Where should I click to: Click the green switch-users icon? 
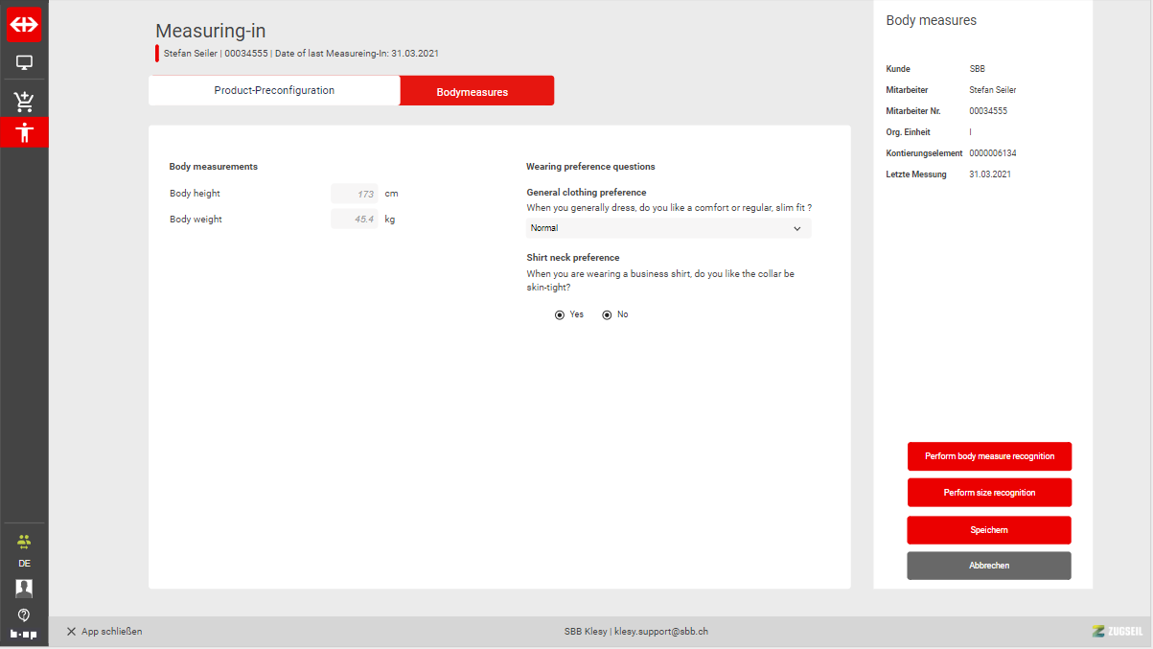pos(24,541)
